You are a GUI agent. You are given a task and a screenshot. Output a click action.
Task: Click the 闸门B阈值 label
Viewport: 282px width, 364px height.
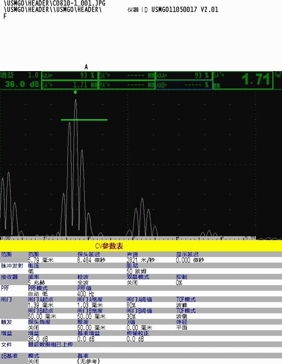point(139,311)
